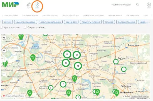Click the Реутов label on map
The image size is (153, 101).
click(121, 58)
